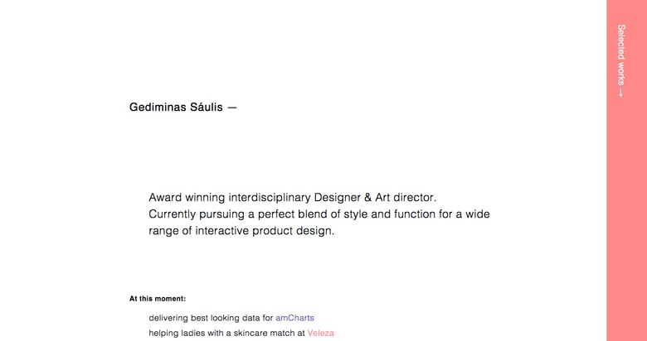Click the dash after the name heading
Image resolution: width=647 pixels, height=341 pixels.
point(231,107)
